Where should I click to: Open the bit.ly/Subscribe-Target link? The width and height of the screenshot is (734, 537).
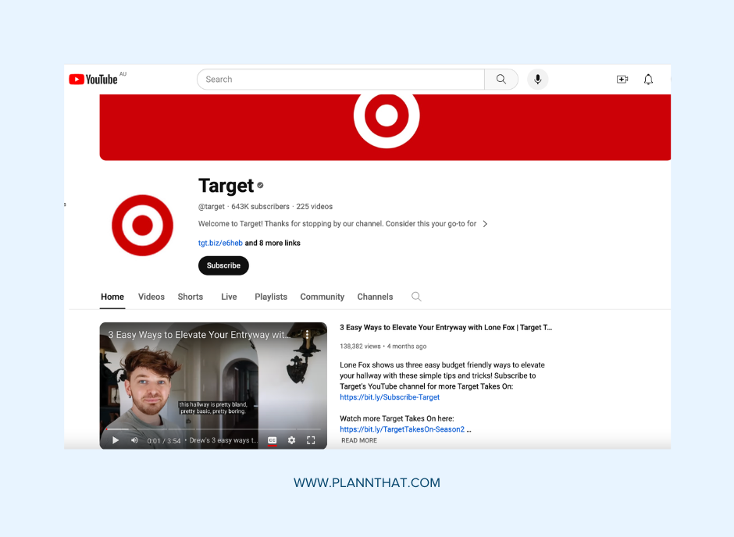tap(390, 397)
